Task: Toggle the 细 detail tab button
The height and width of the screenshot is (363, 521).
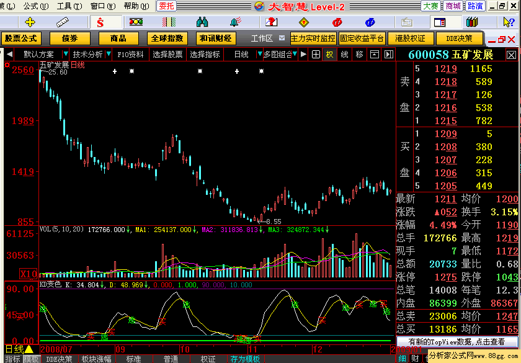Action: click(x=403, y=359)
